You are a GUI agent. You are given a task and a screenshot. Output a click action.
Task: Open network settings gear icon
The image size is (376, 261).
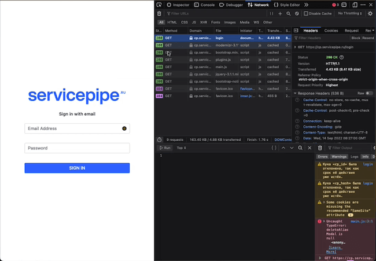point(370,14)
